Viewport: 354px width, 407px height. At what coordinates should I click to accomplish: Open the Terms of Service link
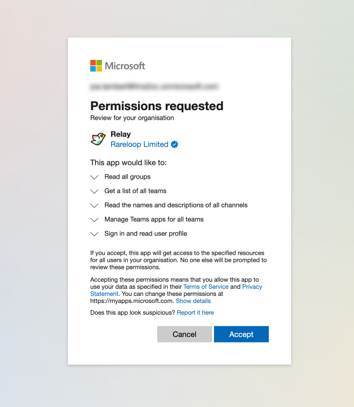point(205,287)
